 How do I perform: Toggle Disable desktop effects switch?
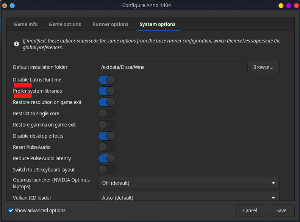point(107,136)
